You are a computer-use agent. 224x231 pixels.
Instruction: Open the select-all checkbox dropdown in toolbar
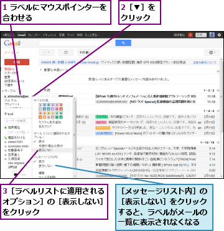pyautogui.click(x=47, y=53)
